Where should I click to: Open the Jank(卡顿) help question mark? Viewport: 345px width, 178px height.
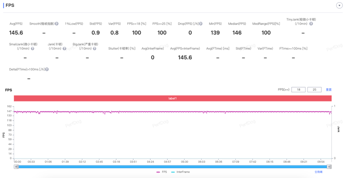pyautogui.click(x=64, y=49)
